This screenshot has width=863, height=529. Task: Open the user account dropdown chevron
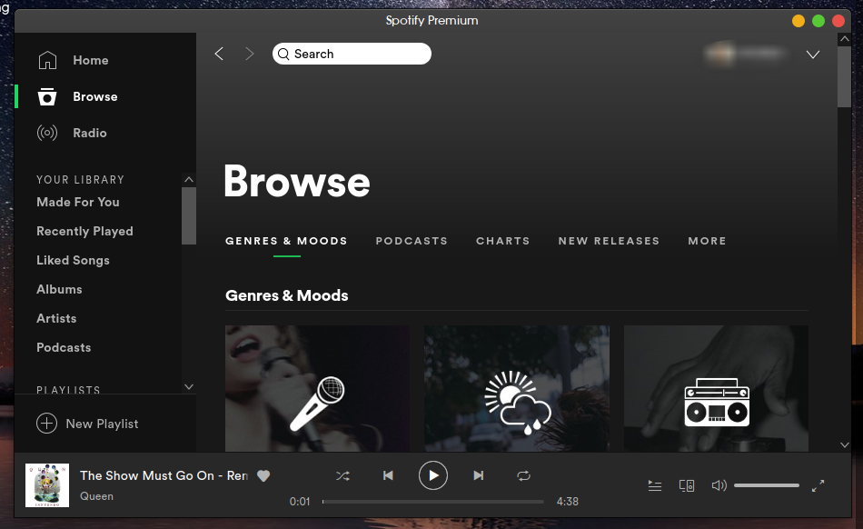(x=813, y=54)
